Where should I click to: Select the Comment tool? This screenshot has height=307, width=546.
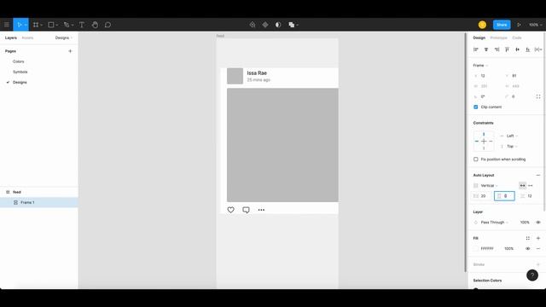click(x=107, y=25)
